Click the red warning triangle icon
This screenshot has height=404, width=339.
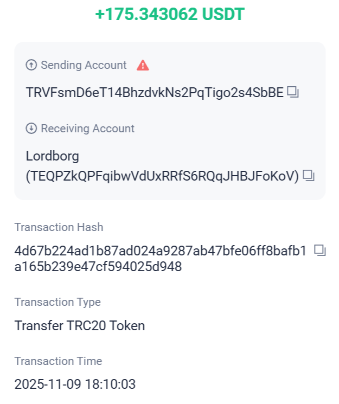(x=143, y=66)
